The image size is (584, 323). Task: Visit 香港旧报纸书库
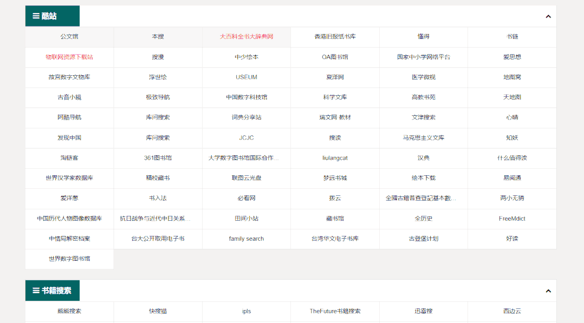point(335,36)
